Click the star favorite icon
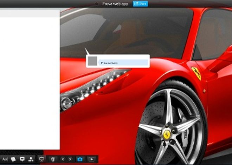 coord(96,4)
